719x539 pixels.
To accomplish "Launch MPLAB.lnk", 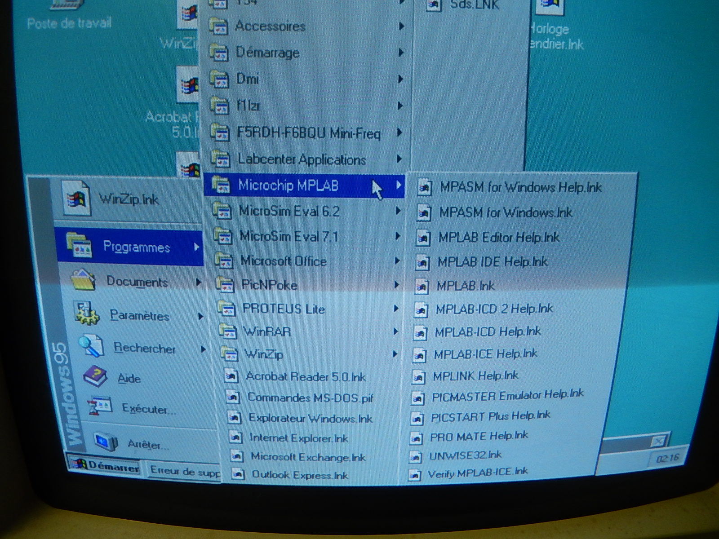I will [466, 286].
